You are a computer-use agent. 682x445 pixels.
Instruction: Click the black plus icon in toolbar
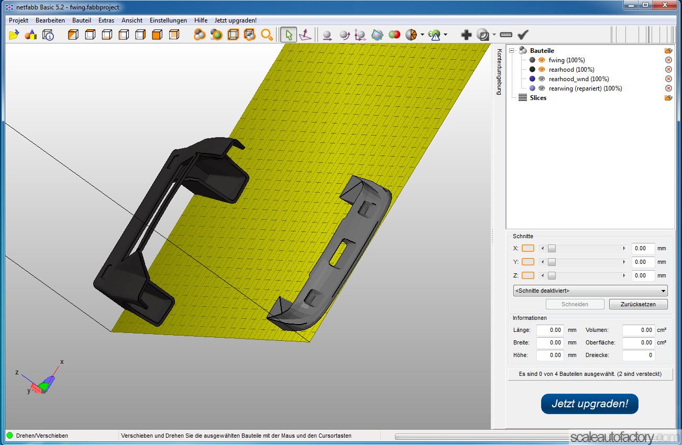click(466, 35)
